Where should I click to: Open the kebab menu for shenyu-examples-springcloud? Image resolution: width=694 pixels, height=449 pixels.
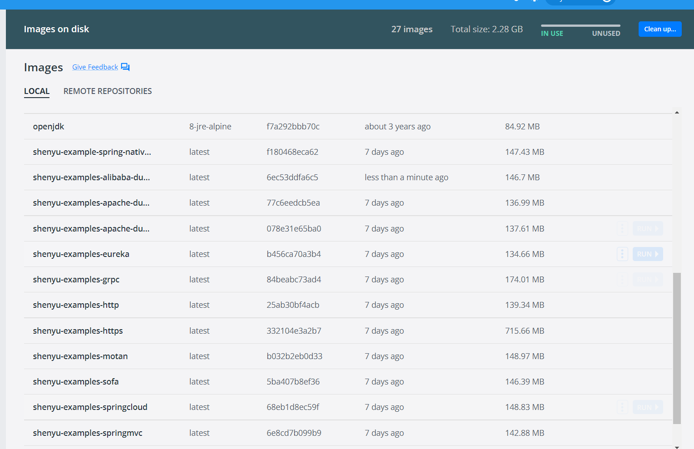pos(622,407)
